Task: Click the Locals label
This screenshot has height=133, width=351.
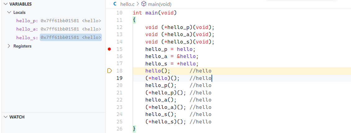Action: coord(20,12)
